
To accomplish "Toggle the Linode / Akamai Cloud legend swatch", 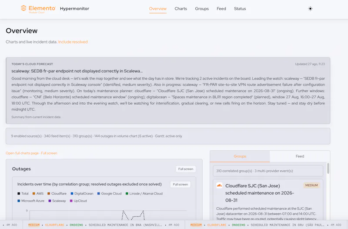I will pos(127,194).
